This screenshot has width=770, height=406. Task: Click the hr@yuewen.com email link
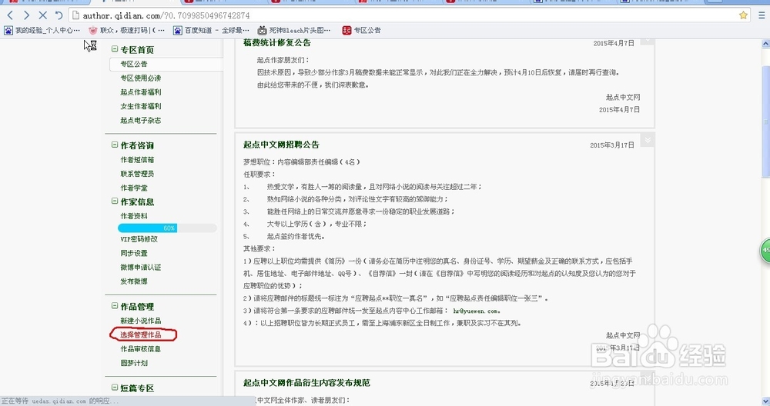pyautogui.click(x=477, y=311)
